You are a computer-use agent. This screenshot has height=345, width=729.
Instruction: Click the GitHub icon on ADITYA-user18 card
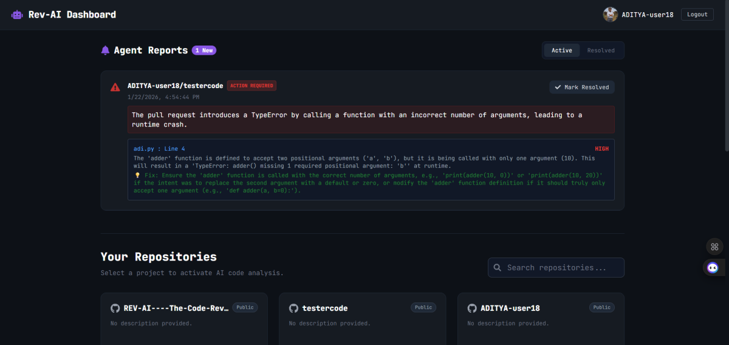472,308
